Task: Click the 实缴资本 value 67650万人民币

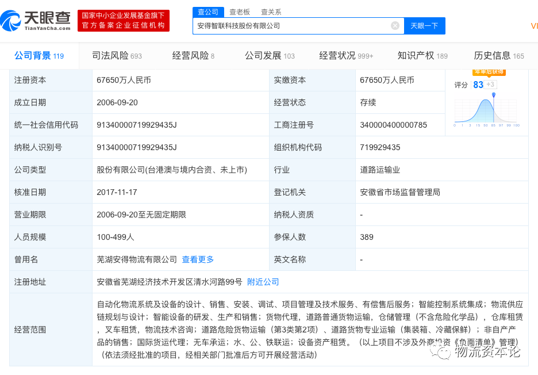Action: tap(387, 80)
